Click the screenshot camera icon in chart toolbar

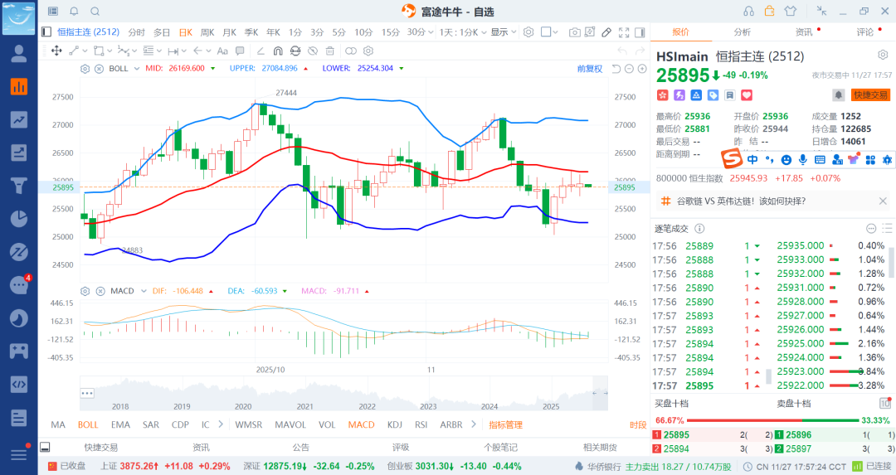(574, 32)
